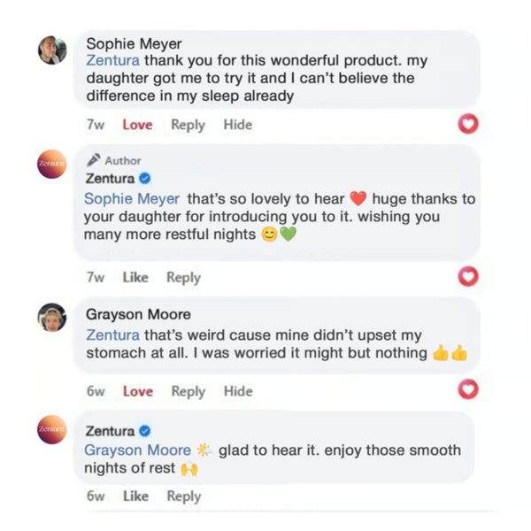Click heart reaction on Zentura's first reply
This screenshot has width=531, height=531.
(468, 277)
